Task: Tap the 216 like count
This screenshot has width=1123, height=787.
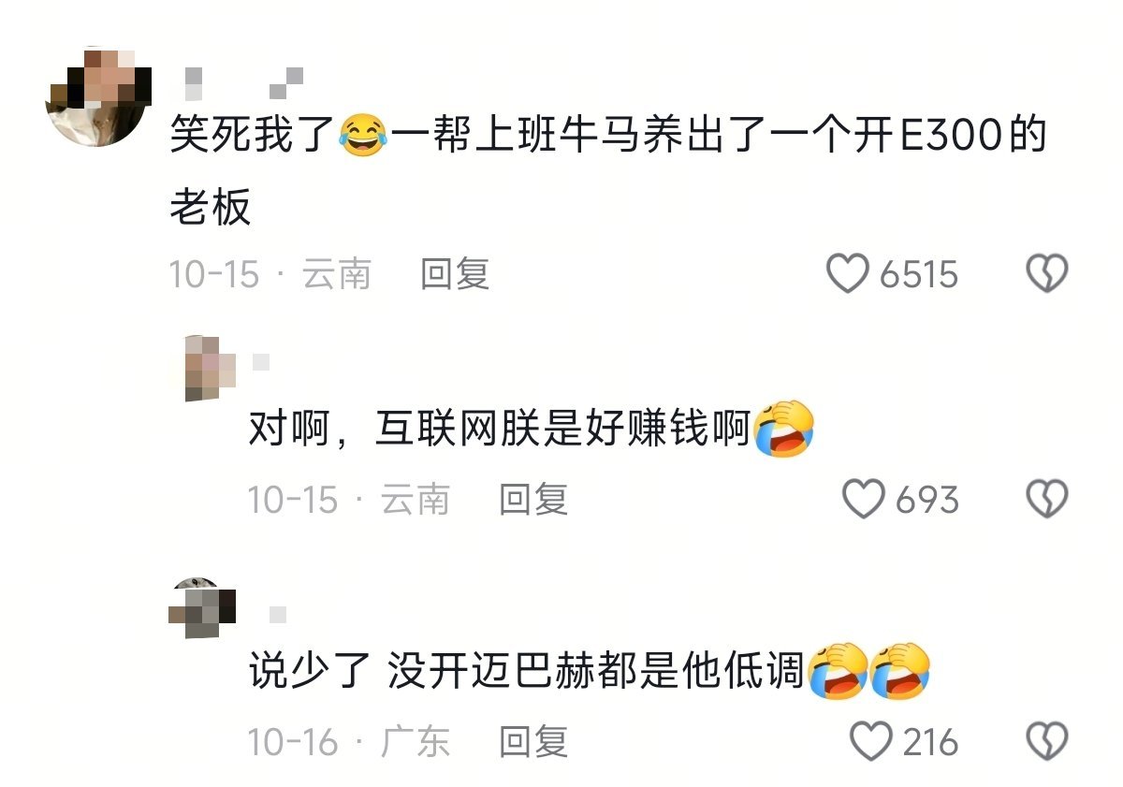Action: click(930, 743)
